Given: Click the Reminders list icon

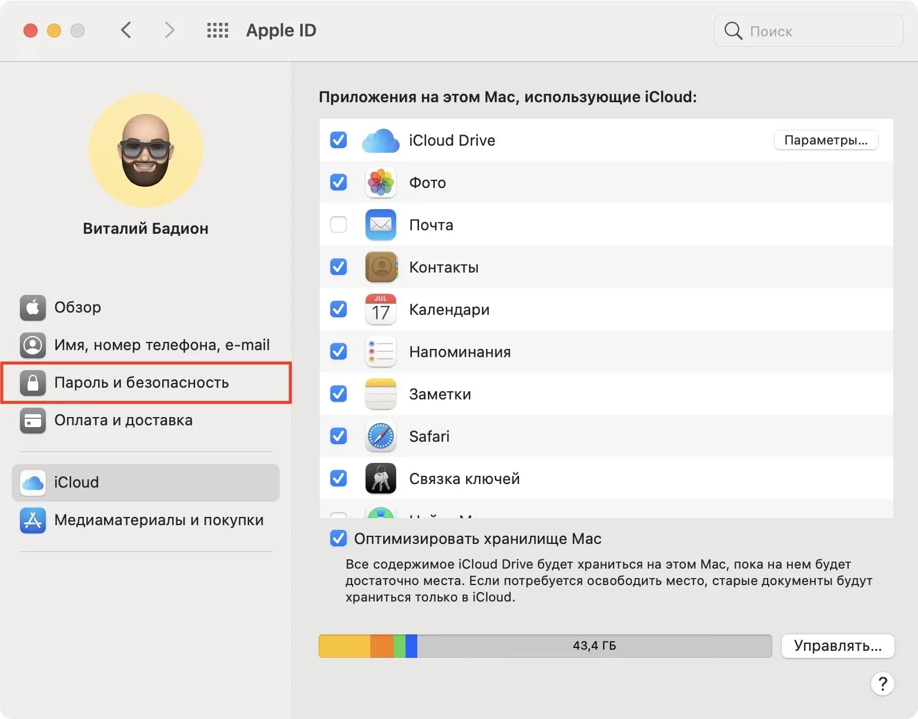Looking at the screenshot, I should click(381, 352).
